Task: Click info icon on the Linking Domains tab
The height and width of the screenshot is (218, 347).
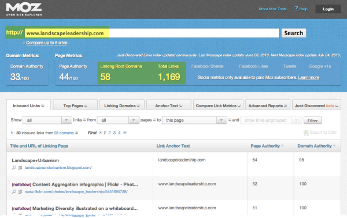Action: coord(138,106)
